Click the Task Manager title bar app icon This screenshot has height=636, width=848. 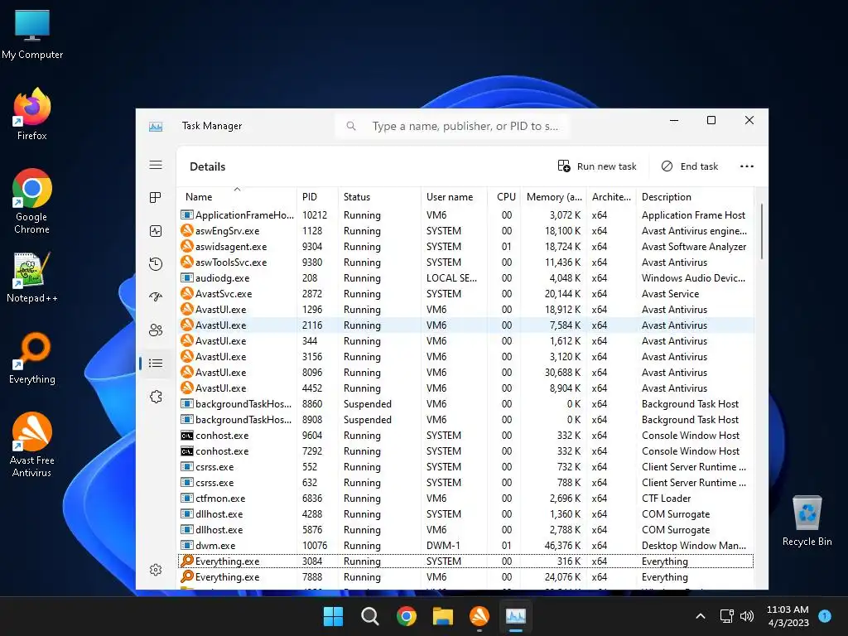point(156,127)
